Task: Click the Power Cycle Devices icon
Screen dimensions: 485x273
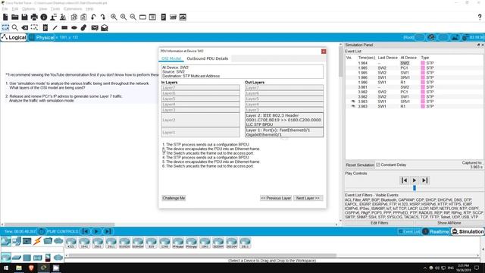Action: 42,231
